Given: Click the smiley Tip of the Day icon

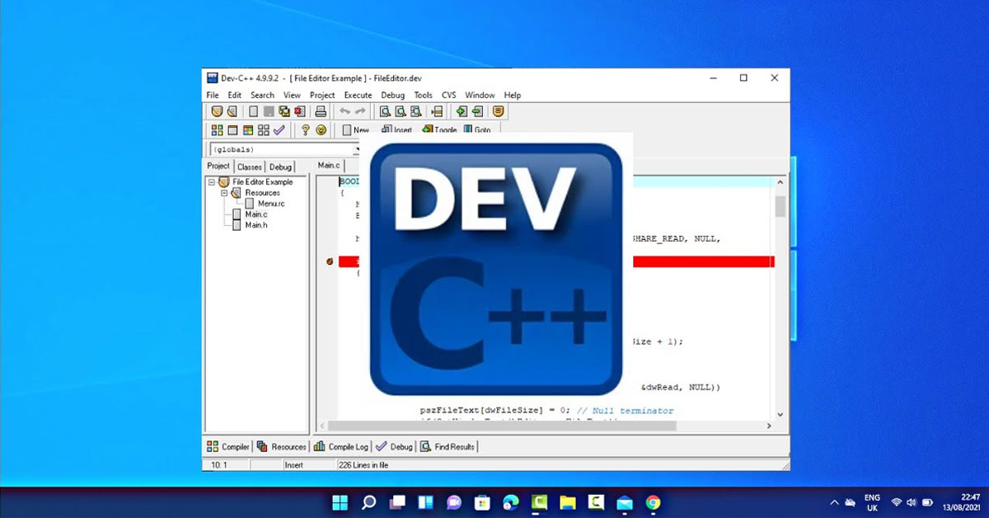Looking at the screenshot, I should [x=321, y=129].
